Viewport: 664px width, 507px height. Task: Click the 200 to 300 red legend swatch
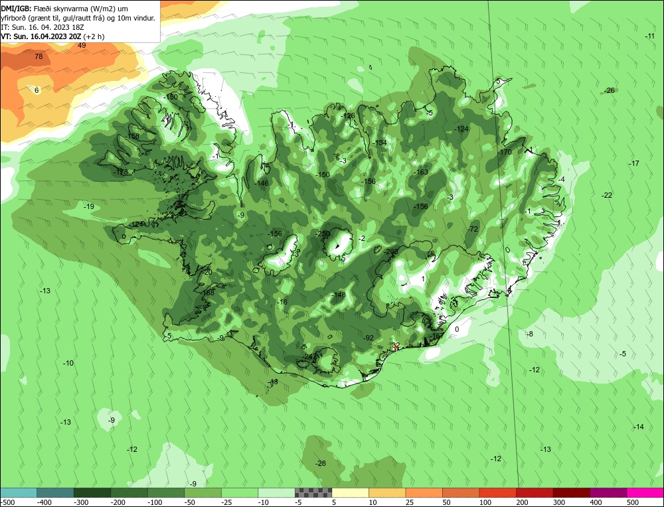[x=535, y=492]
